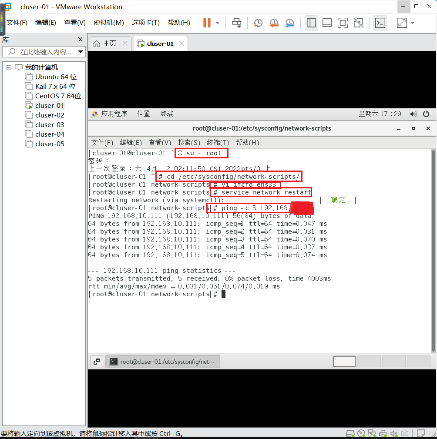437x439 pixels.
Task: Open the guest 位置 menu
Action: [144, 114]
